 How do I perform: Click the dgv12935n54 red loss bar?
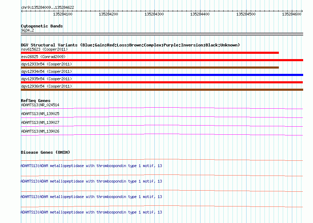pyautogui.click(x=162, y=82)
